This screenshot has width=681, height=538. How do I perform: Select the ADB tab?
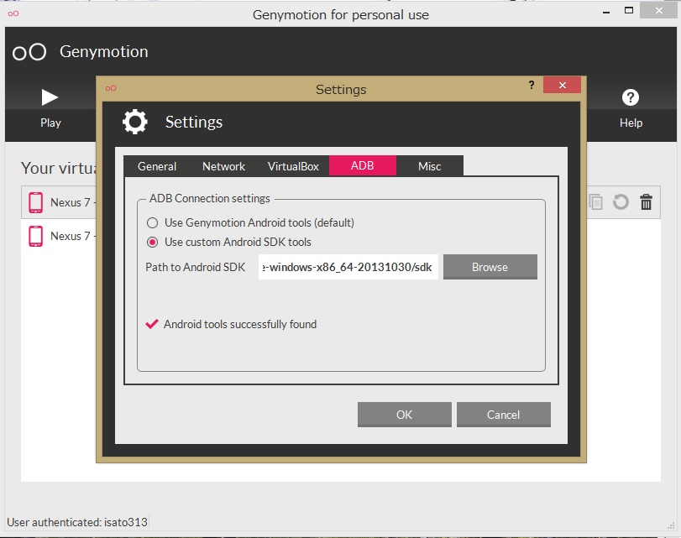[x=362, y=165]
